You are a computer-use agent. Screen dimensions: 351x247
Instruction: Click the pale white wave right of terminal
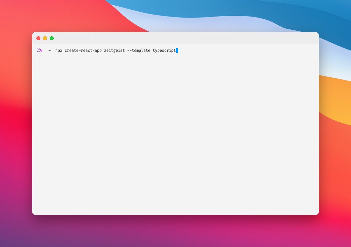pyautogui.click(x=334, y=66)
